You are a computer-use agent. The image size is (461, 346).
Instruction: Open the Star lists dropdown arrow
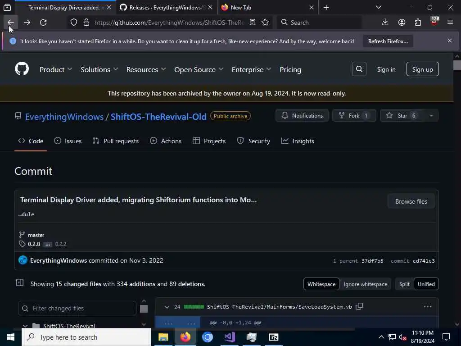coord(431,116)
